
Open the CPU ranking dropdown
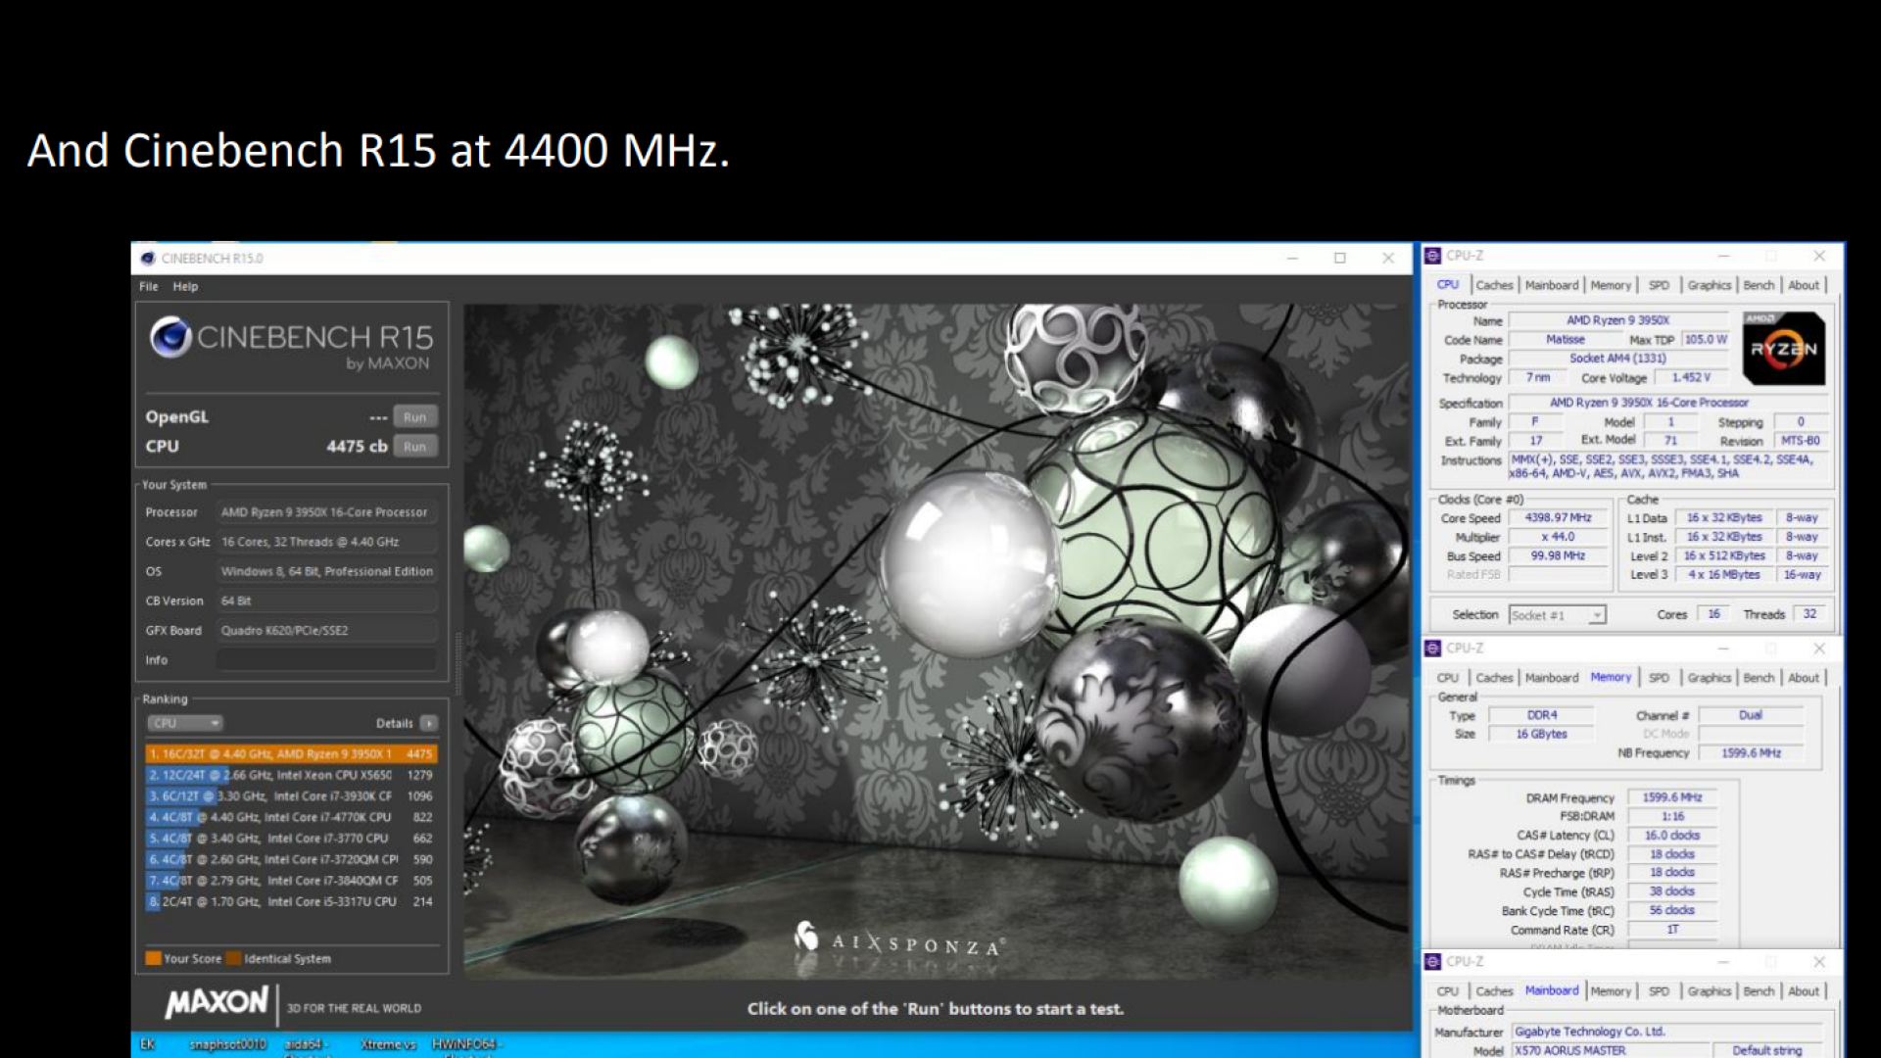(x=184, y=723)
